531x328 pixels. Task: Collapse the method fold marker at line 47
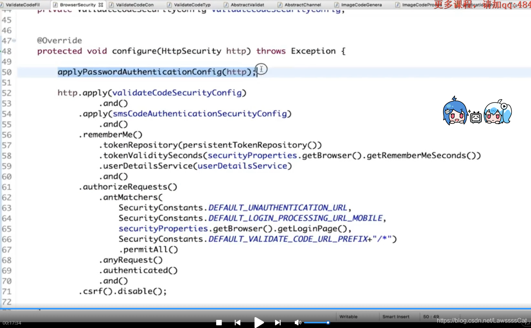[14, 41]
